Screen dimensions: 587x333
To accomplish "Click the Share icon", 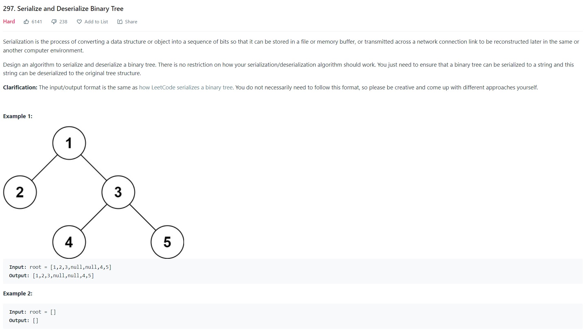I will coord(120,22).
